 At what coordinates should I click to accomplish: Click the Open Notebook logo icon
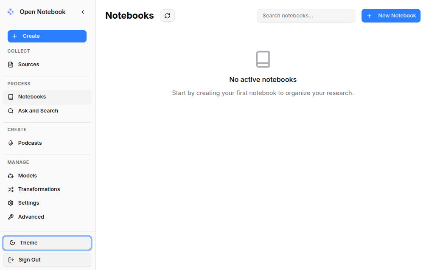[11, 12]
